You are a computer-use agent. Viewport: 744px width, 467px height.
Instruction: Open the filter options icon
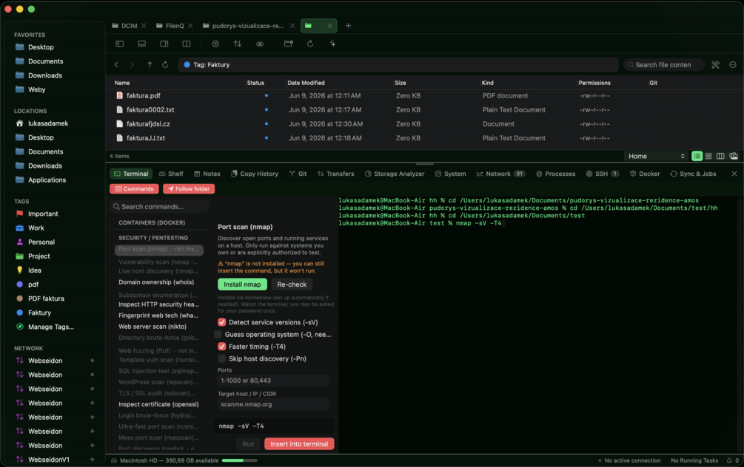click(x=215, y=44)
